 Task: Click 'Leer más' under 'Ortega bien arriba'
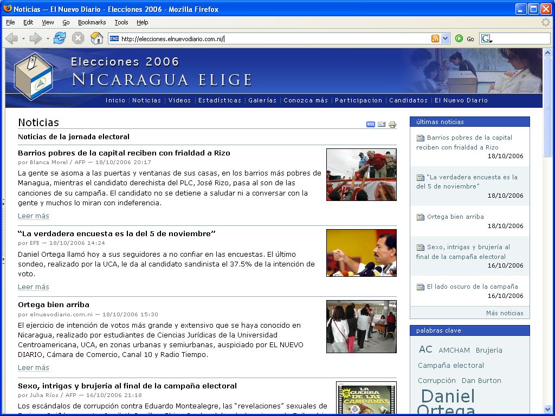point(33,368)
